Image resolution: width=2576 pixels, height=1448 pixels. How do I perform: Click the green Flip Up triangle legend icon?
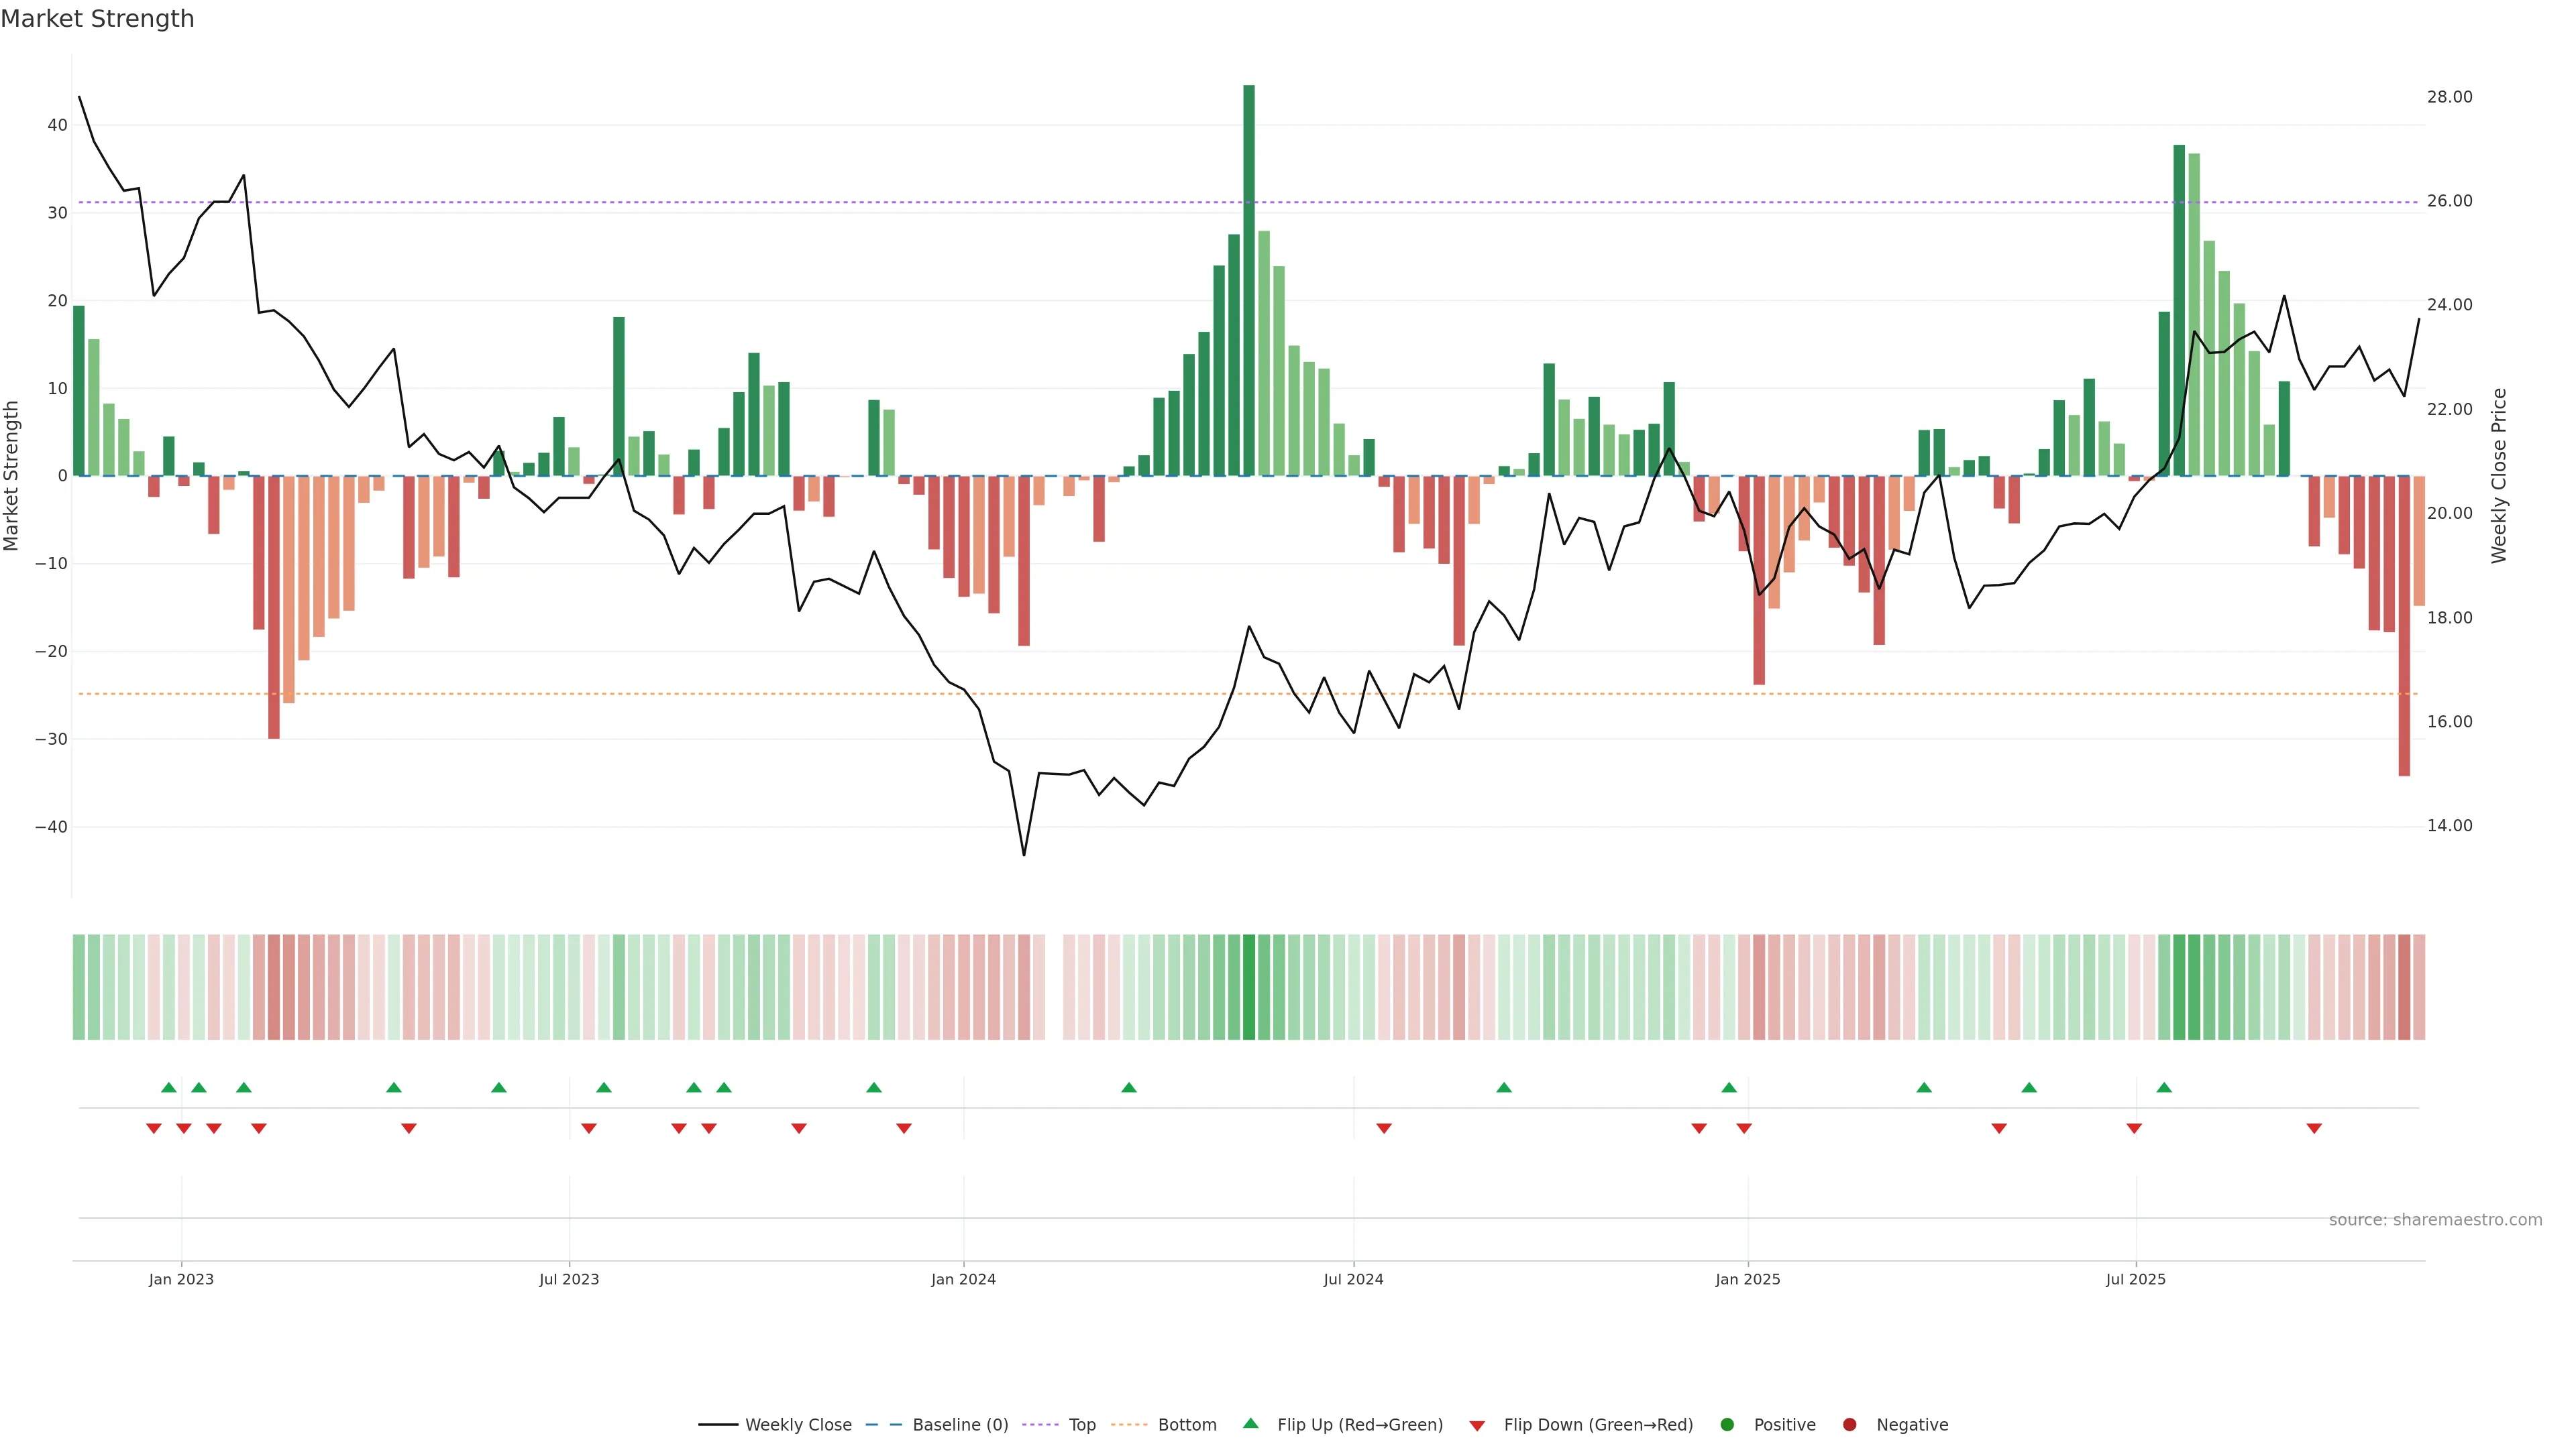click(x=1250, y=1423)
